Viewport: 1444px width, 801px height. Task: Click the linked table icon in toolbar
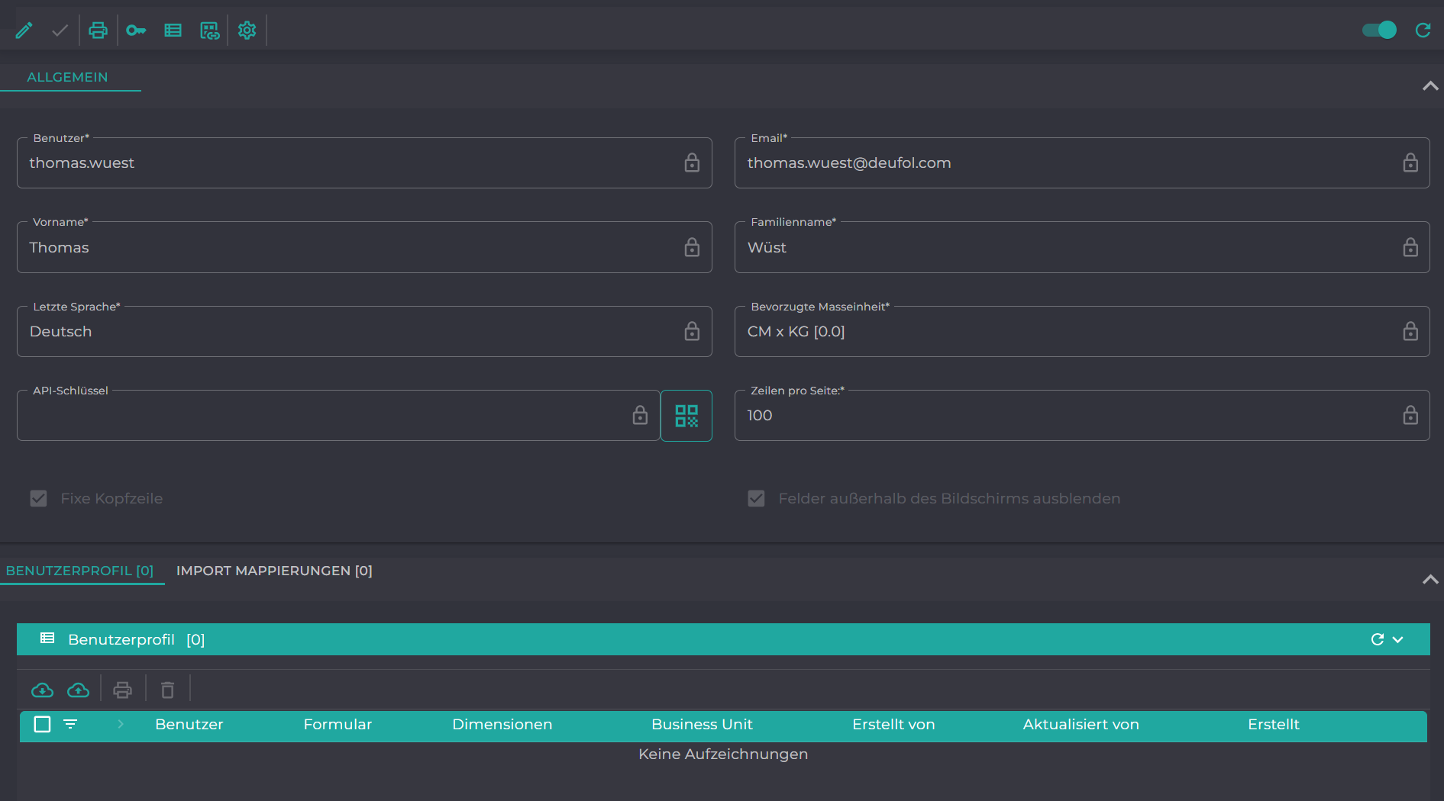210,30
